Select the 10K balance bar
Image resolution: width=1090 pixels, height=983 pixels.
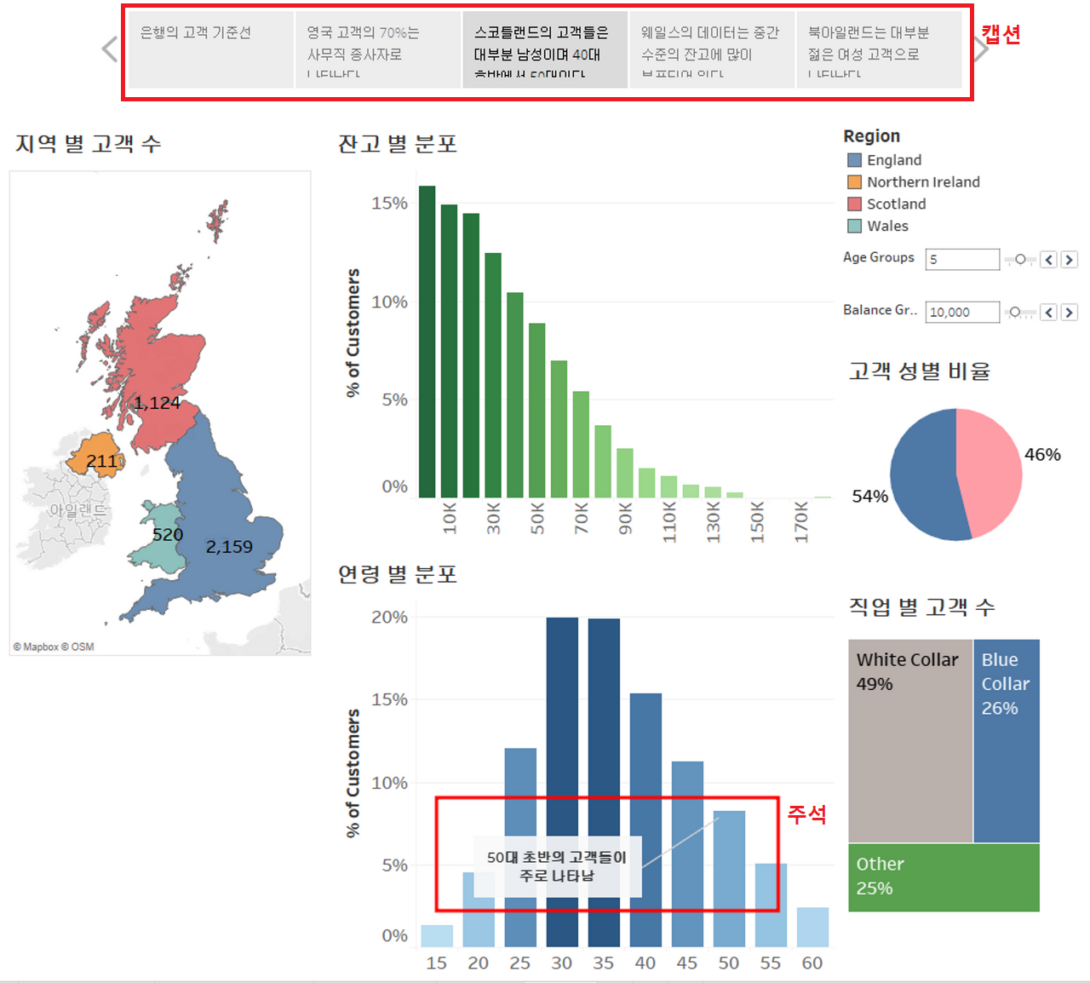click(449, 351)
